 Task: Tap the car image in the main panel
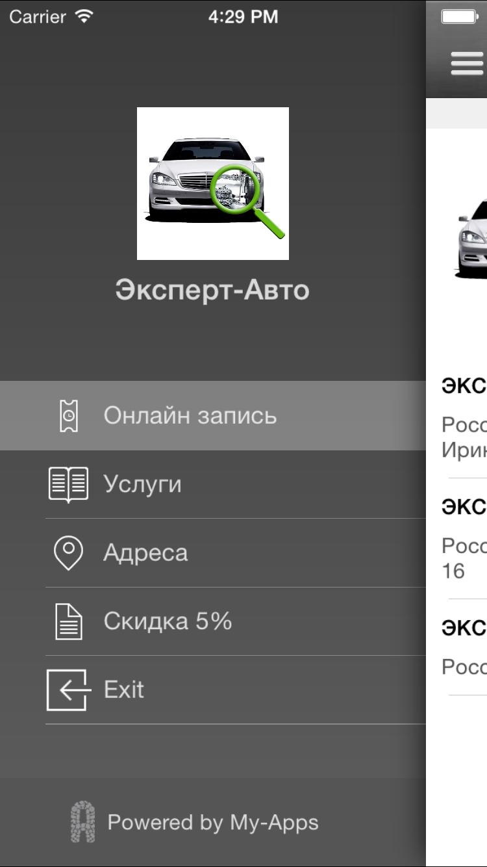(x=472, y=238)
